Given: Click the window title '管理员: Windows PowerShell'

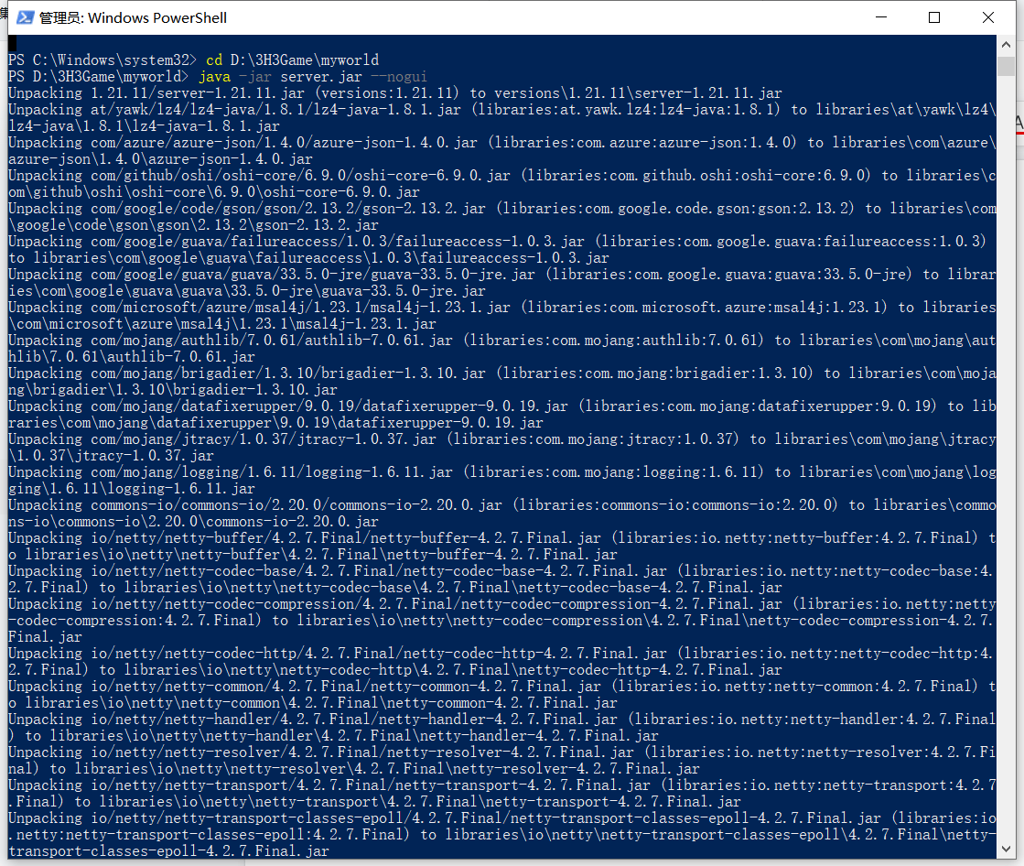Looking at the screenshot, I should pos(134,17).
